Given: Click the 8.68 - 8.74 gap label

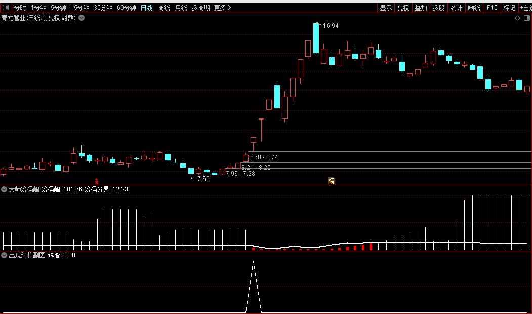Looking at the screenshot, I should [x=264, y=157].
